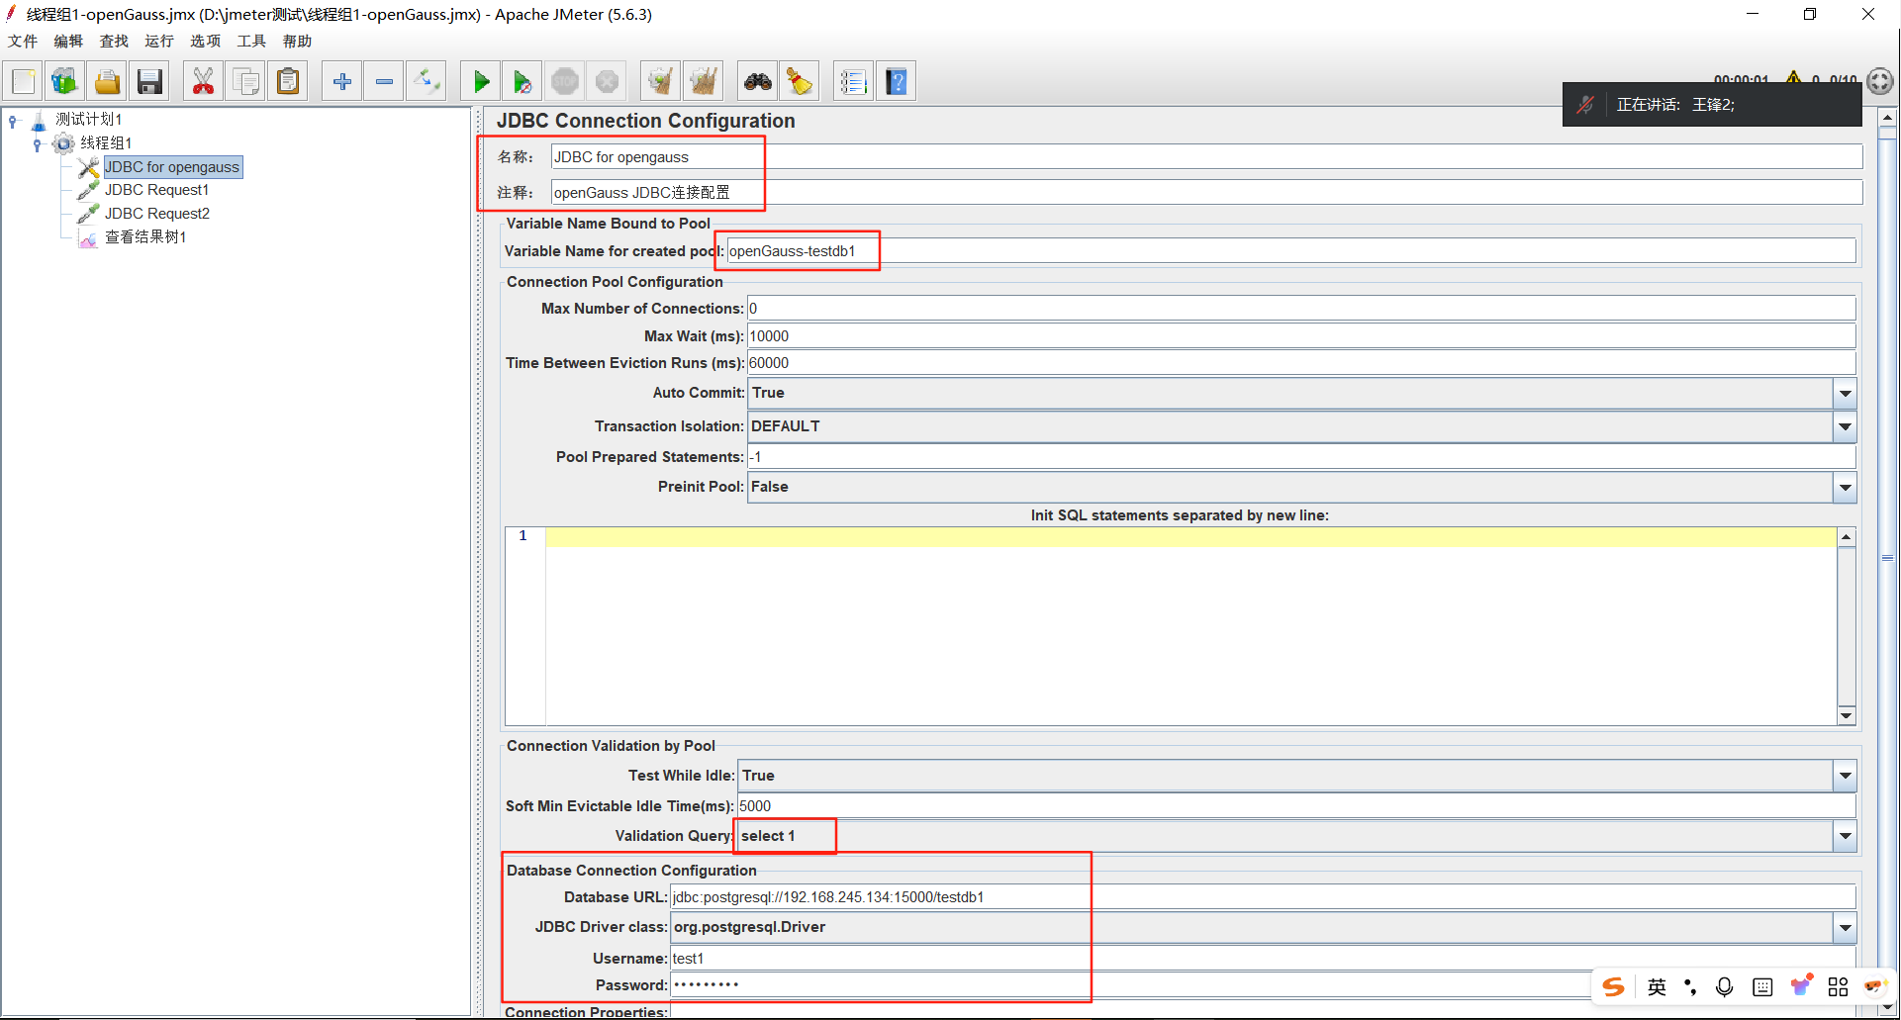
Task: Collapse the 线程组1 tree node
Action: point(38,144)
